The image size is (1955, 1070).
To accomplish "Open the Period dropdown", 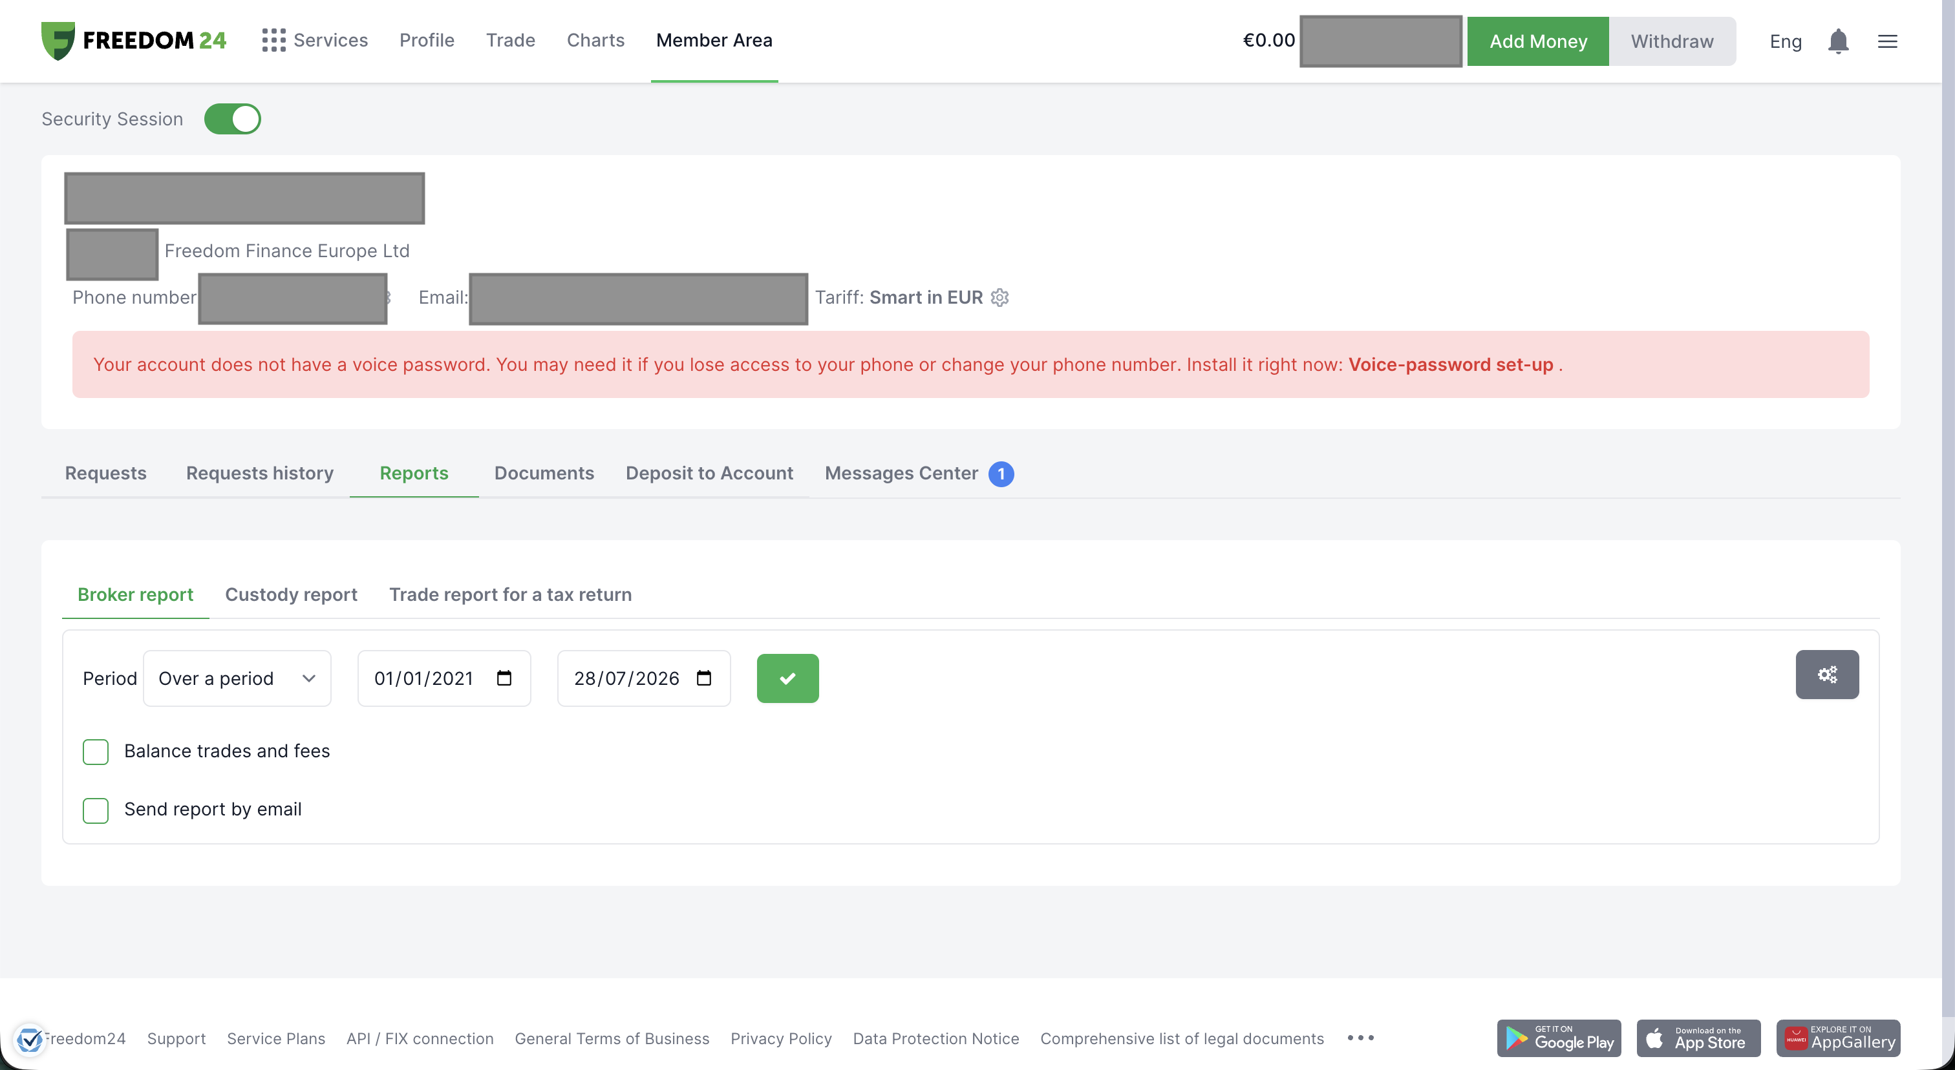I will point(237,678).
